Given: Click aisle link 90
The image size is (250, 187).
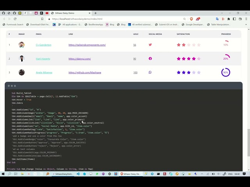Looking at the screenshot, I should point(134,59).
